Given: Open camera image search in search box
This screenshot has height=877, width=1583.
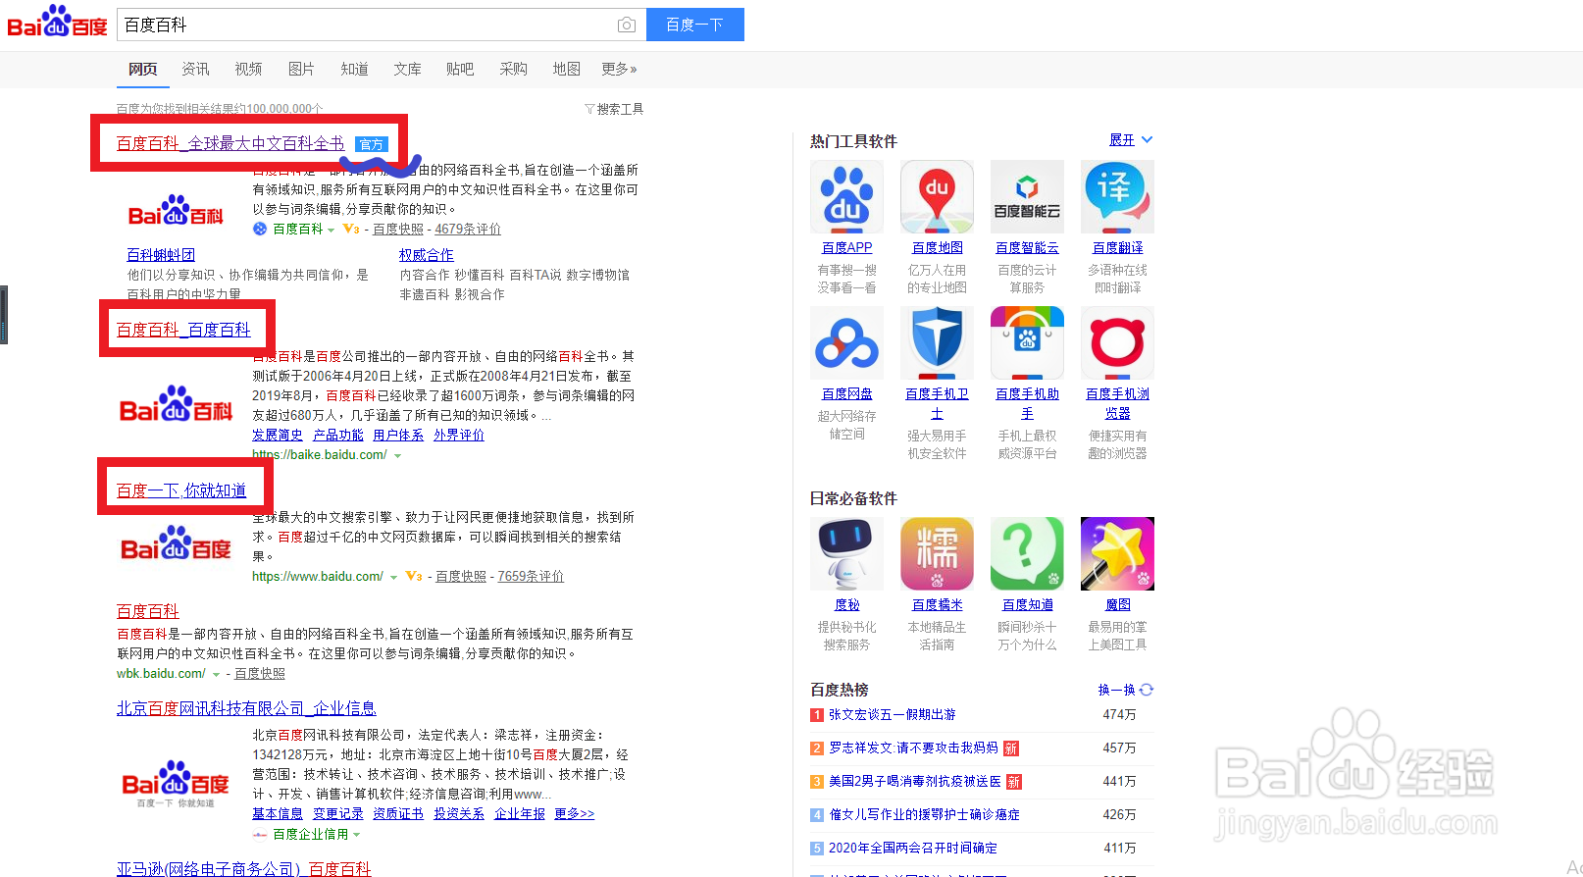Looking at the screenshot, I should [627, 25].
